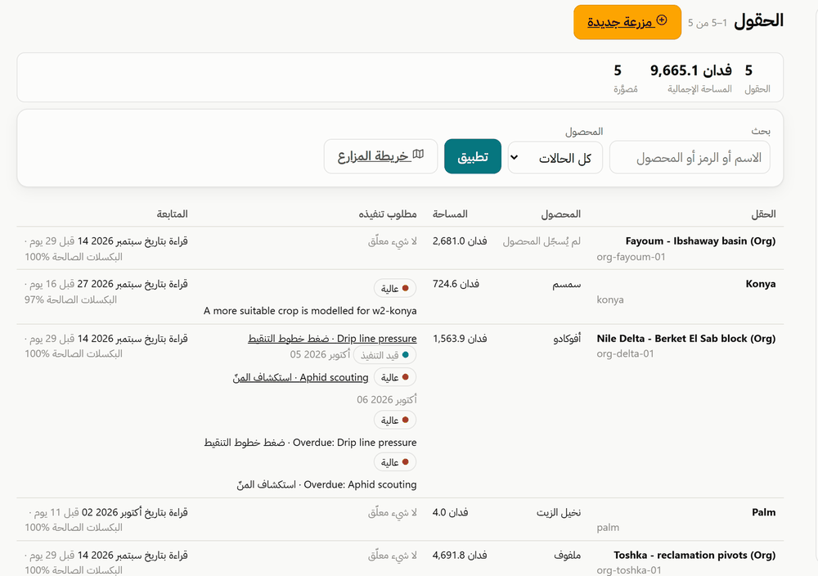This screenshot has width=818, height=576.
Task: Click the 724.6 فدان area value
Action: point(456,284)
